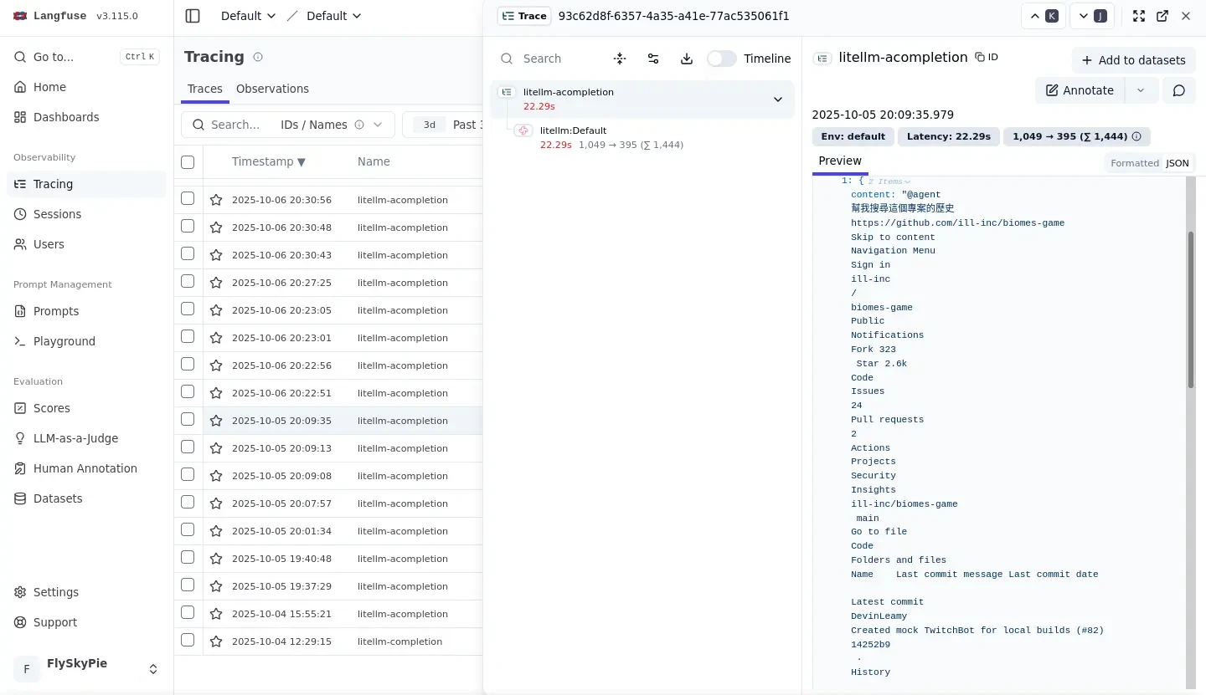Select checkbox for 2025-10-05 20:09:13 trace
Image resolution: width=1206 pixels, height=695 pixels.
188,447
